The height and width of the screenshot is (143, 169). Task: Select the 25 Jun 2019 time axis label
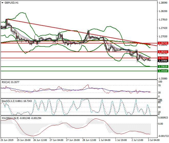(7, 140)
